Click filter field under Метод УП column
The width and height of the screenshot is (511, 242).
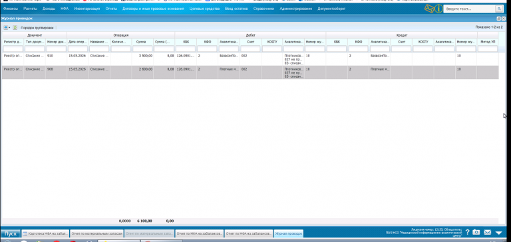pos(488,49)
